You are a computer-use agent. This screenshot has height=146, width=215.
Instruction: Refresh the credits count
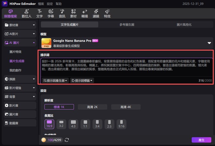click(67, 140)
